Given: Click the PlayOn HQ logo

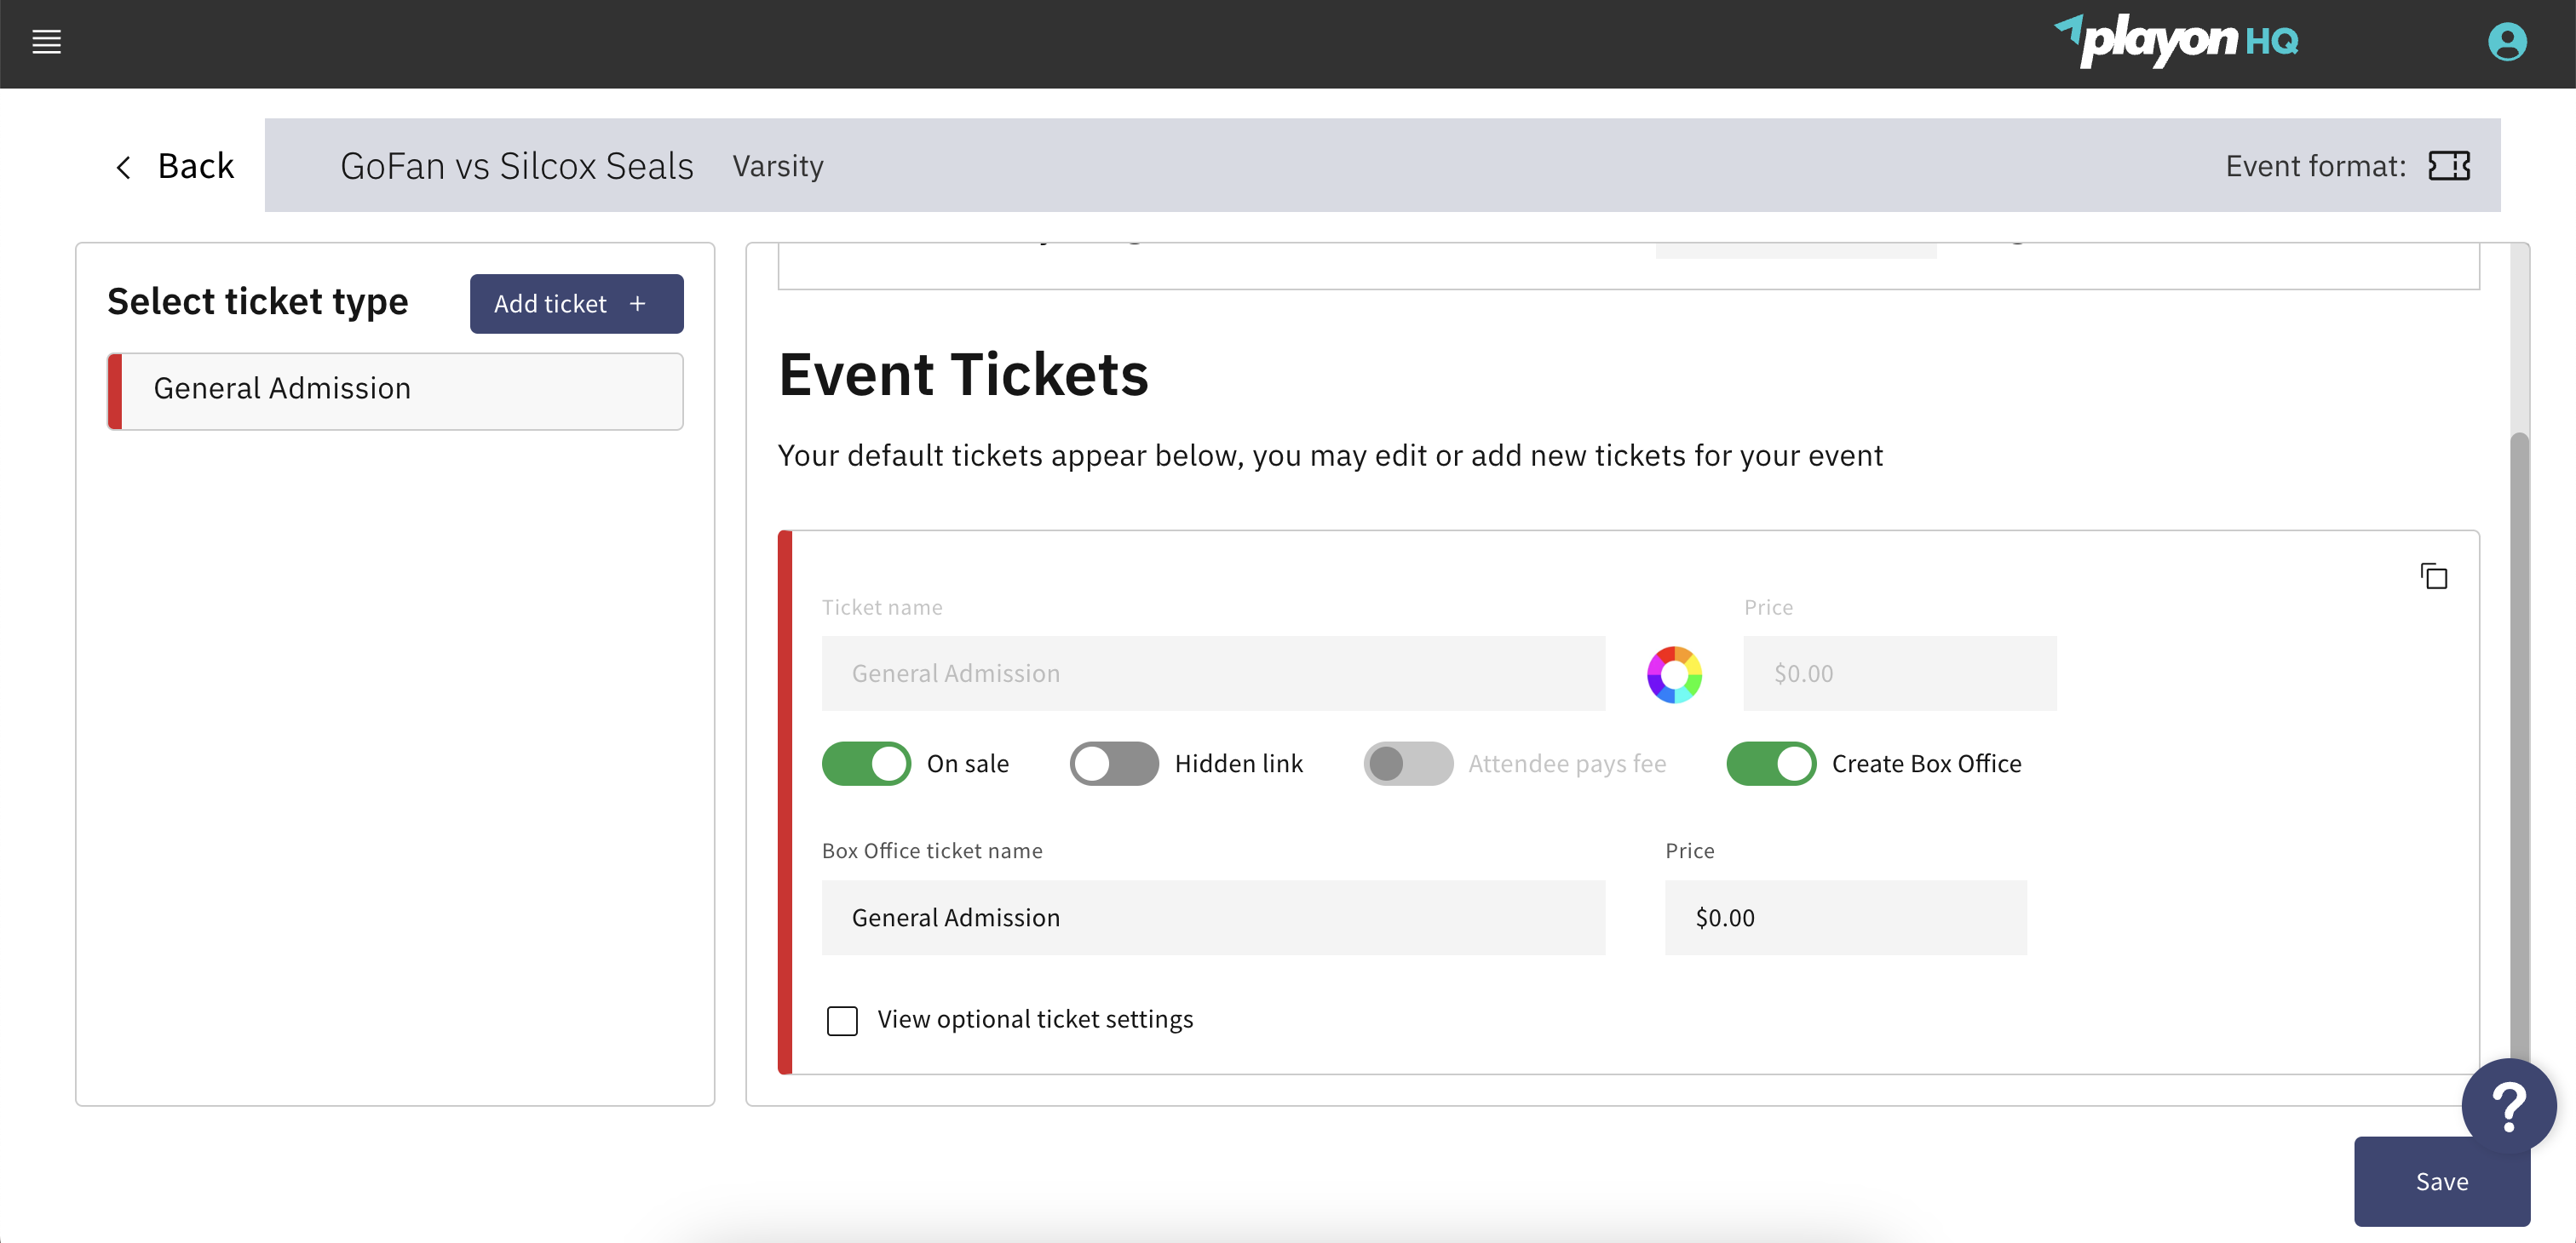Looking at the screenshot, I should 2177,42.
